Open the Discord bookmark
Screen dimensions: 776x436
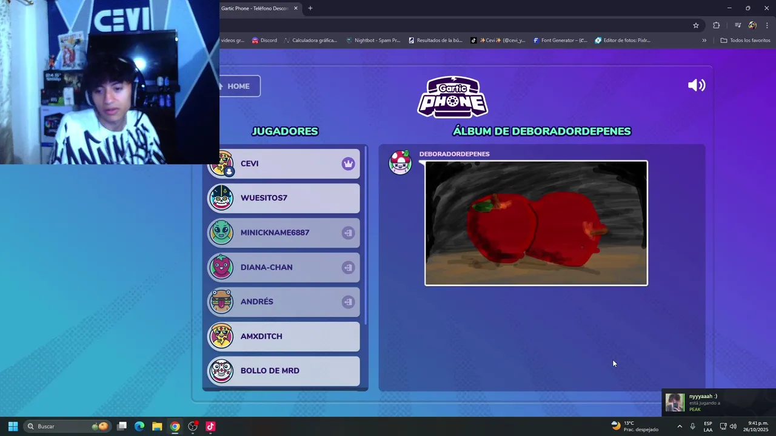(264, 41)
